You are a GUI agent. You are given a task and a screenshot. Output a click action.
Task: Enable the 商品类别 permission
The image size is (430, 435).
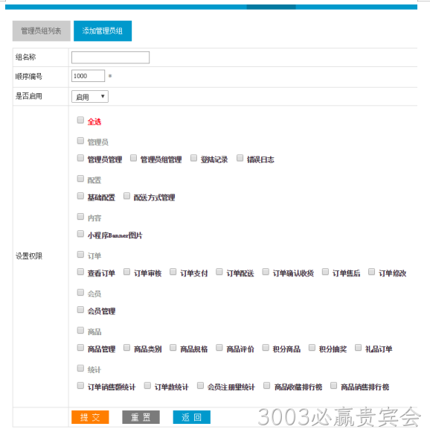pos(126,348)
